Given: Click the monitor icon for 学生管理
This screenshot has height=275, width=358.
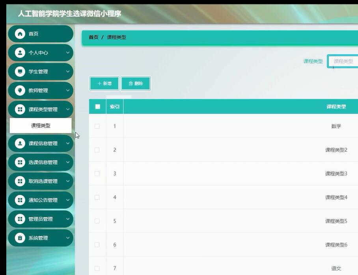Looking at the screenshot, I should [x=19, y=71].
